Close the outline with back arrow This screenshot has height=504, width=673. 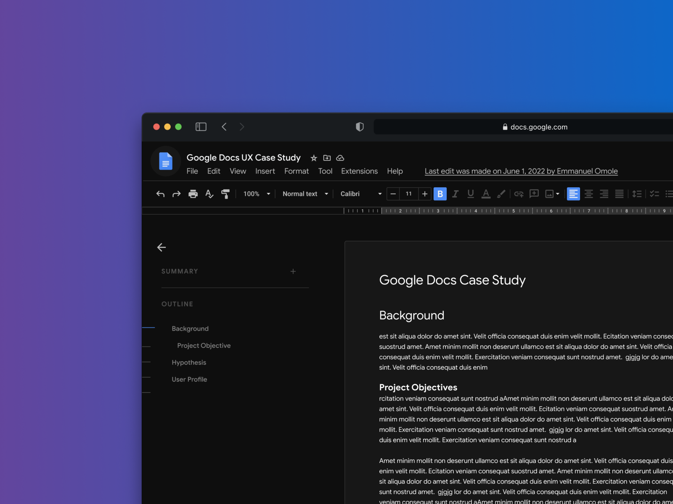[162, 247]
